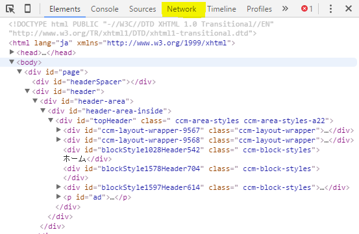Open the more tabs chevron

coord(285,8)
